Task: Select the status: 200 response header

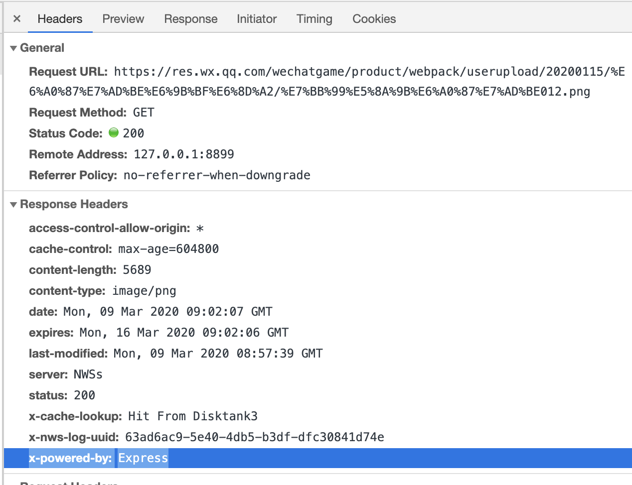Action: tap(62, 395)
